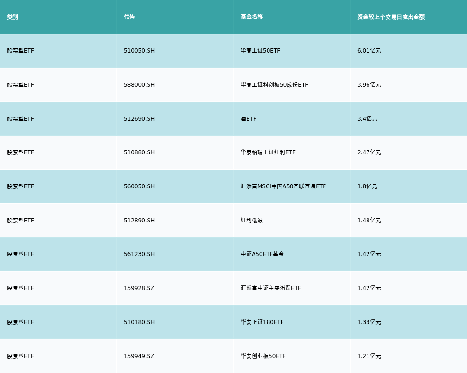The height and width of the screenshot is (373, 467).
Task: Click the 1.33亿元 value
Action: tap(369, 322)
